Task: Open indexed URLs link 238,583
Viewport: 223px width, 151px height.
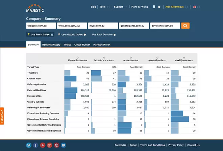Action: tap(85, 96)
